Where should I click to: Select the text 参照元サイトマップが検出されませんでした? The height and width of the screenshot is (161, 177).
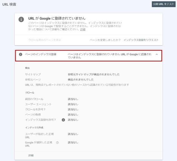tap(94, 74)
